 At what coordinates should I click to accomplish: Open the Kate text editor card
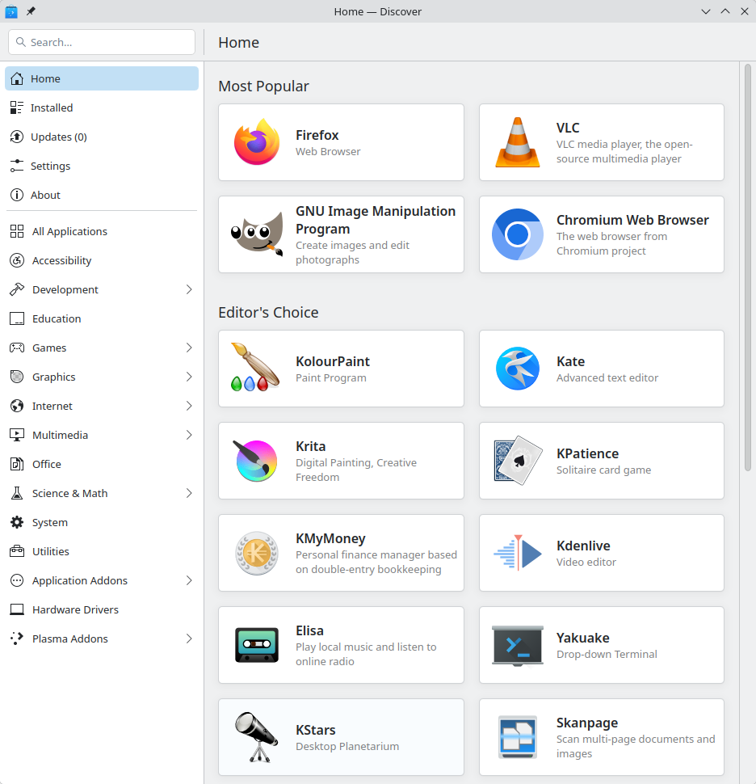pos(601,369)
